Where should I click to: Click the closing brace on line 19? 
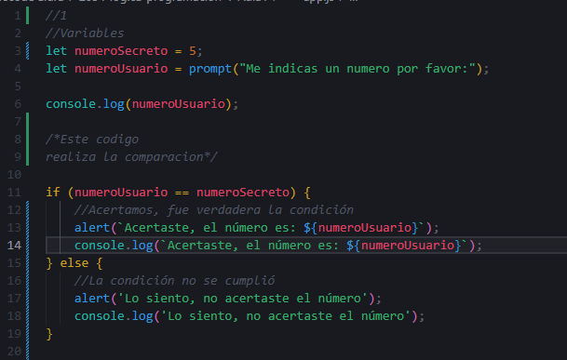[x=49, y=334]
